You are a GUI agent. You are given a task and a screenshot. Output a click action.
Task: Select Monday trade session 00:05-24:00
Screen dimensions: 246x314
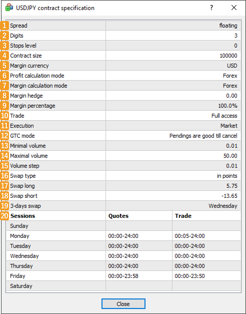tap(189, 236)
